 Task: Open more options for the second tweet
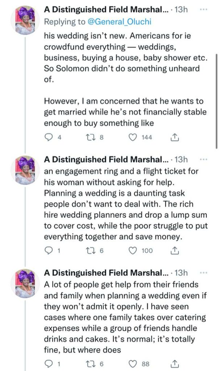[x=203, y=159]
